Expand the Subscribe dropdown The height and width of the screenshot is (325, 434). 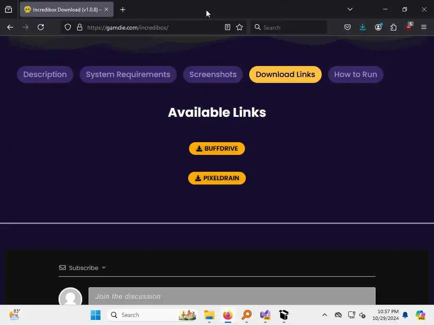click(x=83, y=268)
